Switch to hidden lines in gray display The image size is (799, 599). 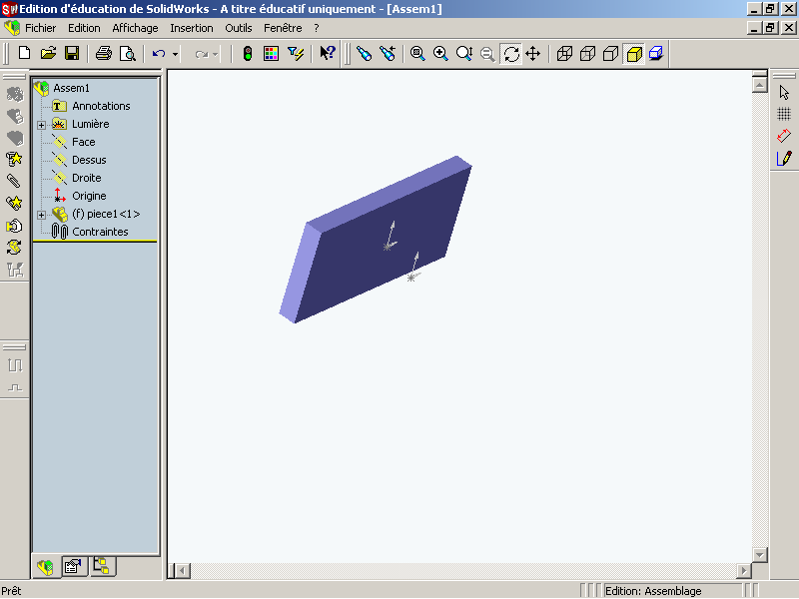pyautogui.click(x=587, y=53)
